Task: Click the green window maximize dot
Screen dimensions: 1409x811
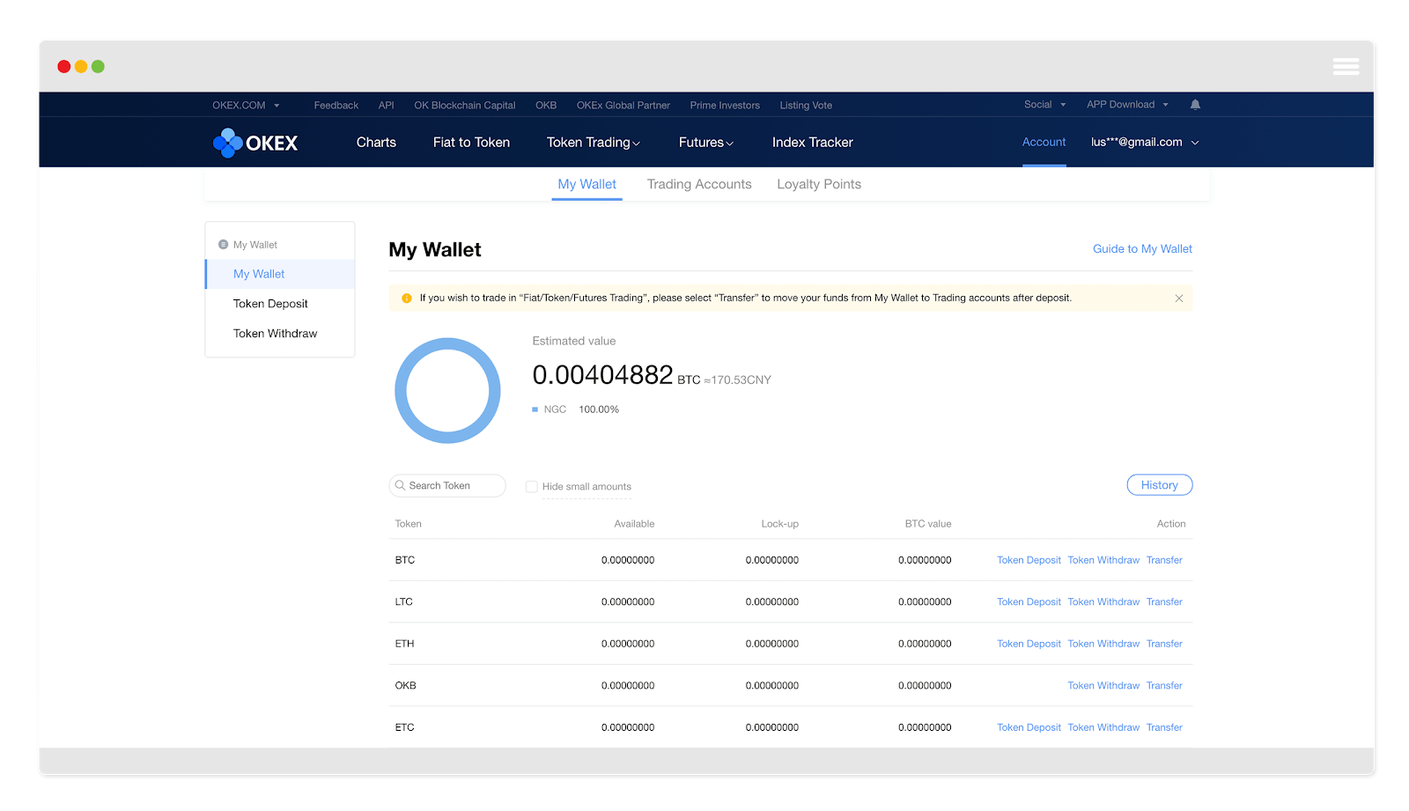Action: 98,67
